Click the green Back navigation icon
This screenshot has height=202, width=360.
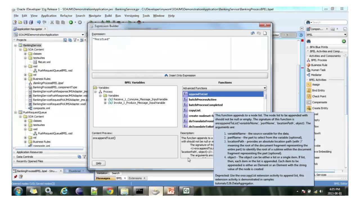71,22
